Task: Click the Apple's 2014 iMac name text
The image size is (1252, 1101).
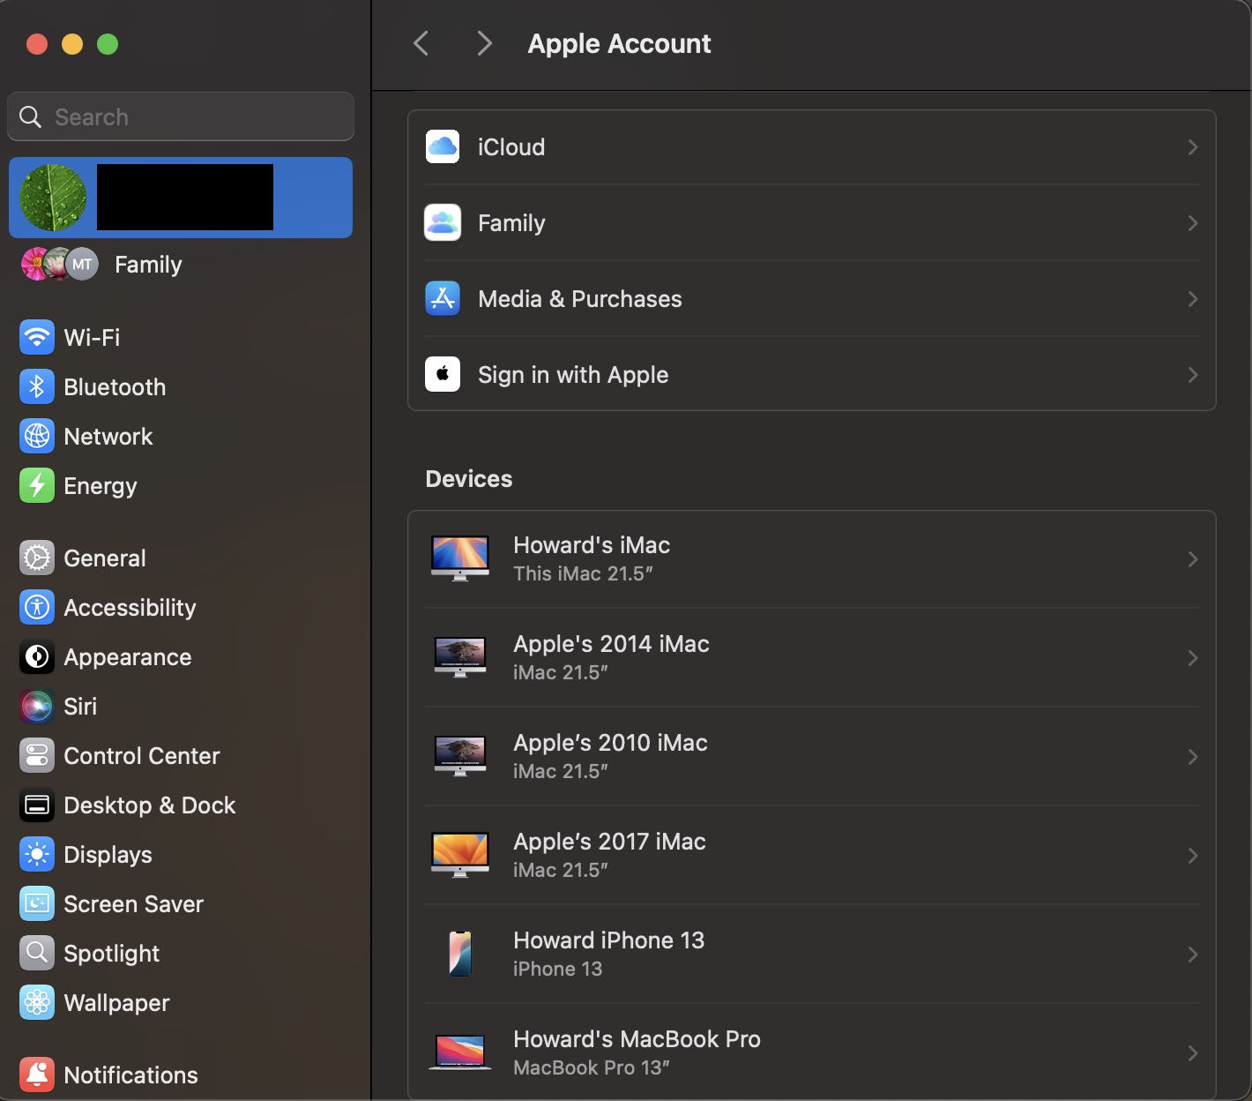Action: 611,644
